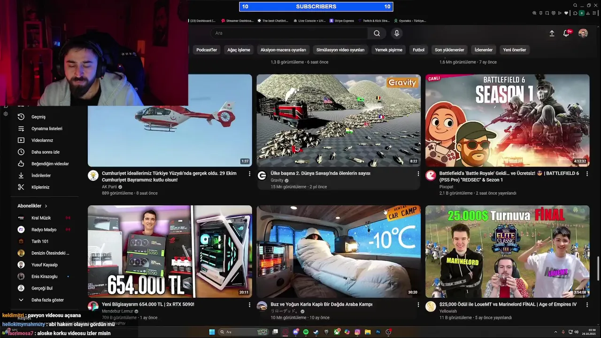The image size is (601, 338).
Task: Play the Battlefield 6 Season 1 thumbnail
Action: (508, 120)
